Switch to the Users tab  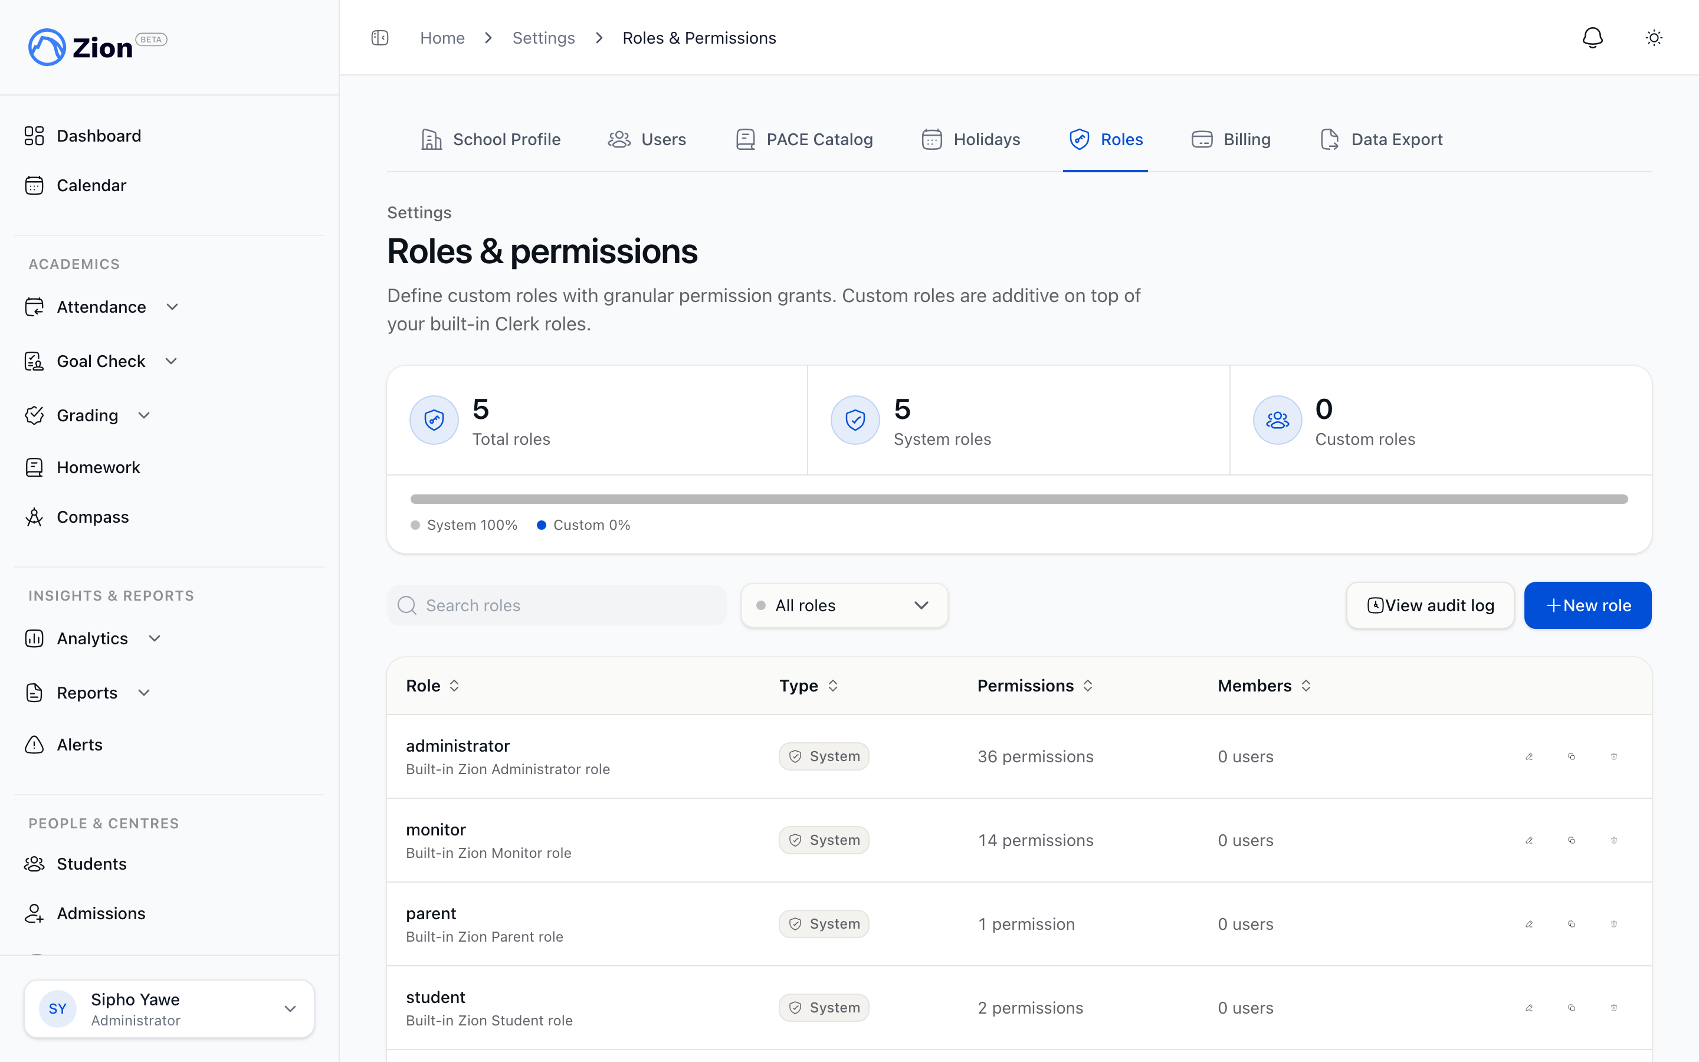[647, 139]
